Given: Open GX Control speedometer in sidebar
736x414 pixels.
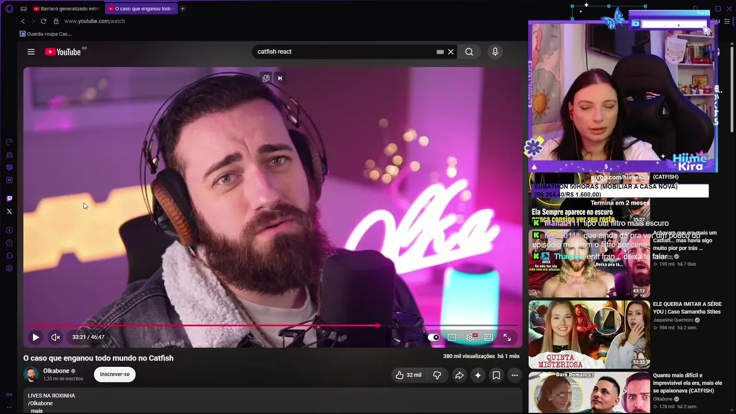Looking at the screenshot, I should (x=9, y=142).
